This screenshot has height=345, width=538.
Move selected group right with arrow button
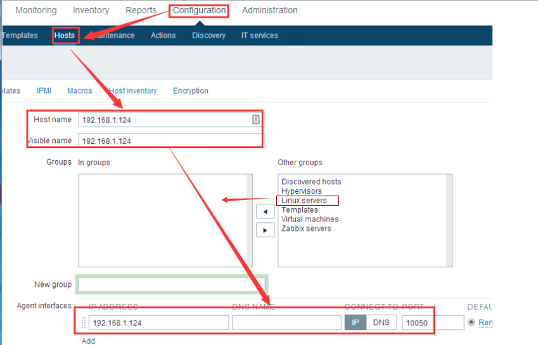tap(266, 230)
